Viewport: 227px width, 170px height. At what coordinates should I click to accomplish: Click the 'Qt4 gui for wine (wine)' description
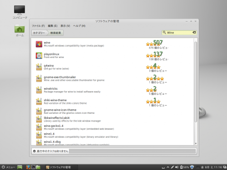click(56, 68)
